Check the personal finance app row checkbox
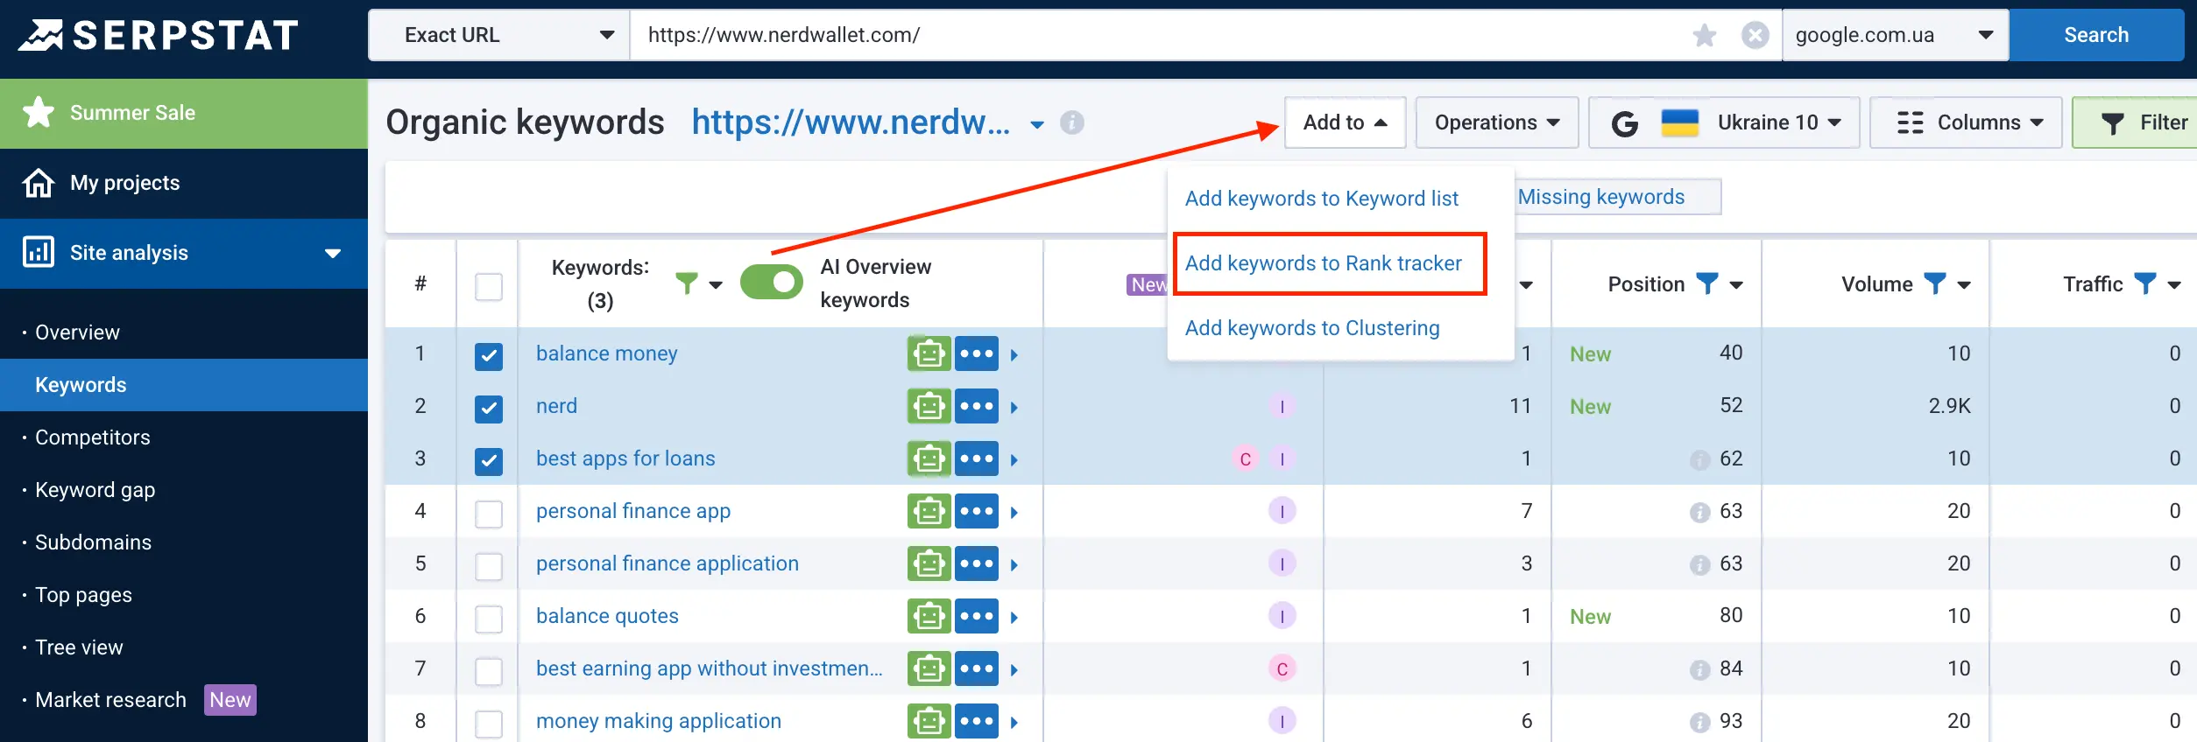Screen dimensions: 2197x742 pos(489,514)
